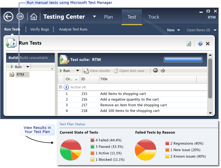Open test case from the toolbar
This screenshot has height=168, width=221.
tap(129, 71)
